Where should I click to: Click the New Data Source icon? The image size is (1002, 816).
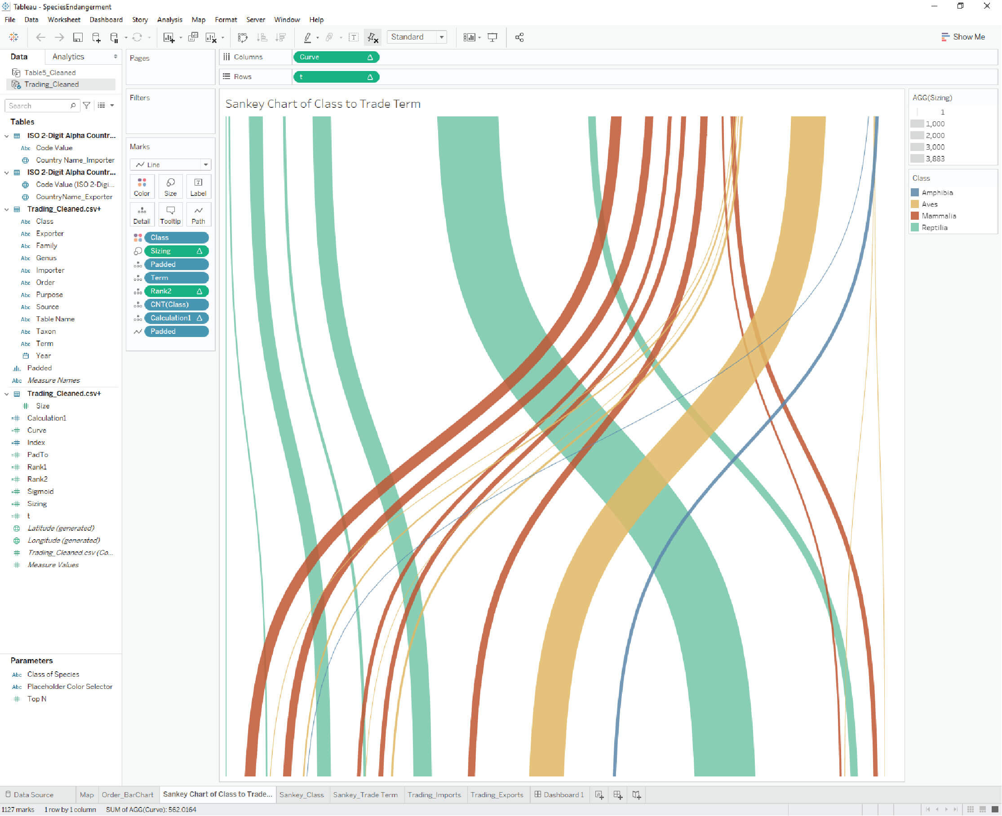tap(96, 37)
